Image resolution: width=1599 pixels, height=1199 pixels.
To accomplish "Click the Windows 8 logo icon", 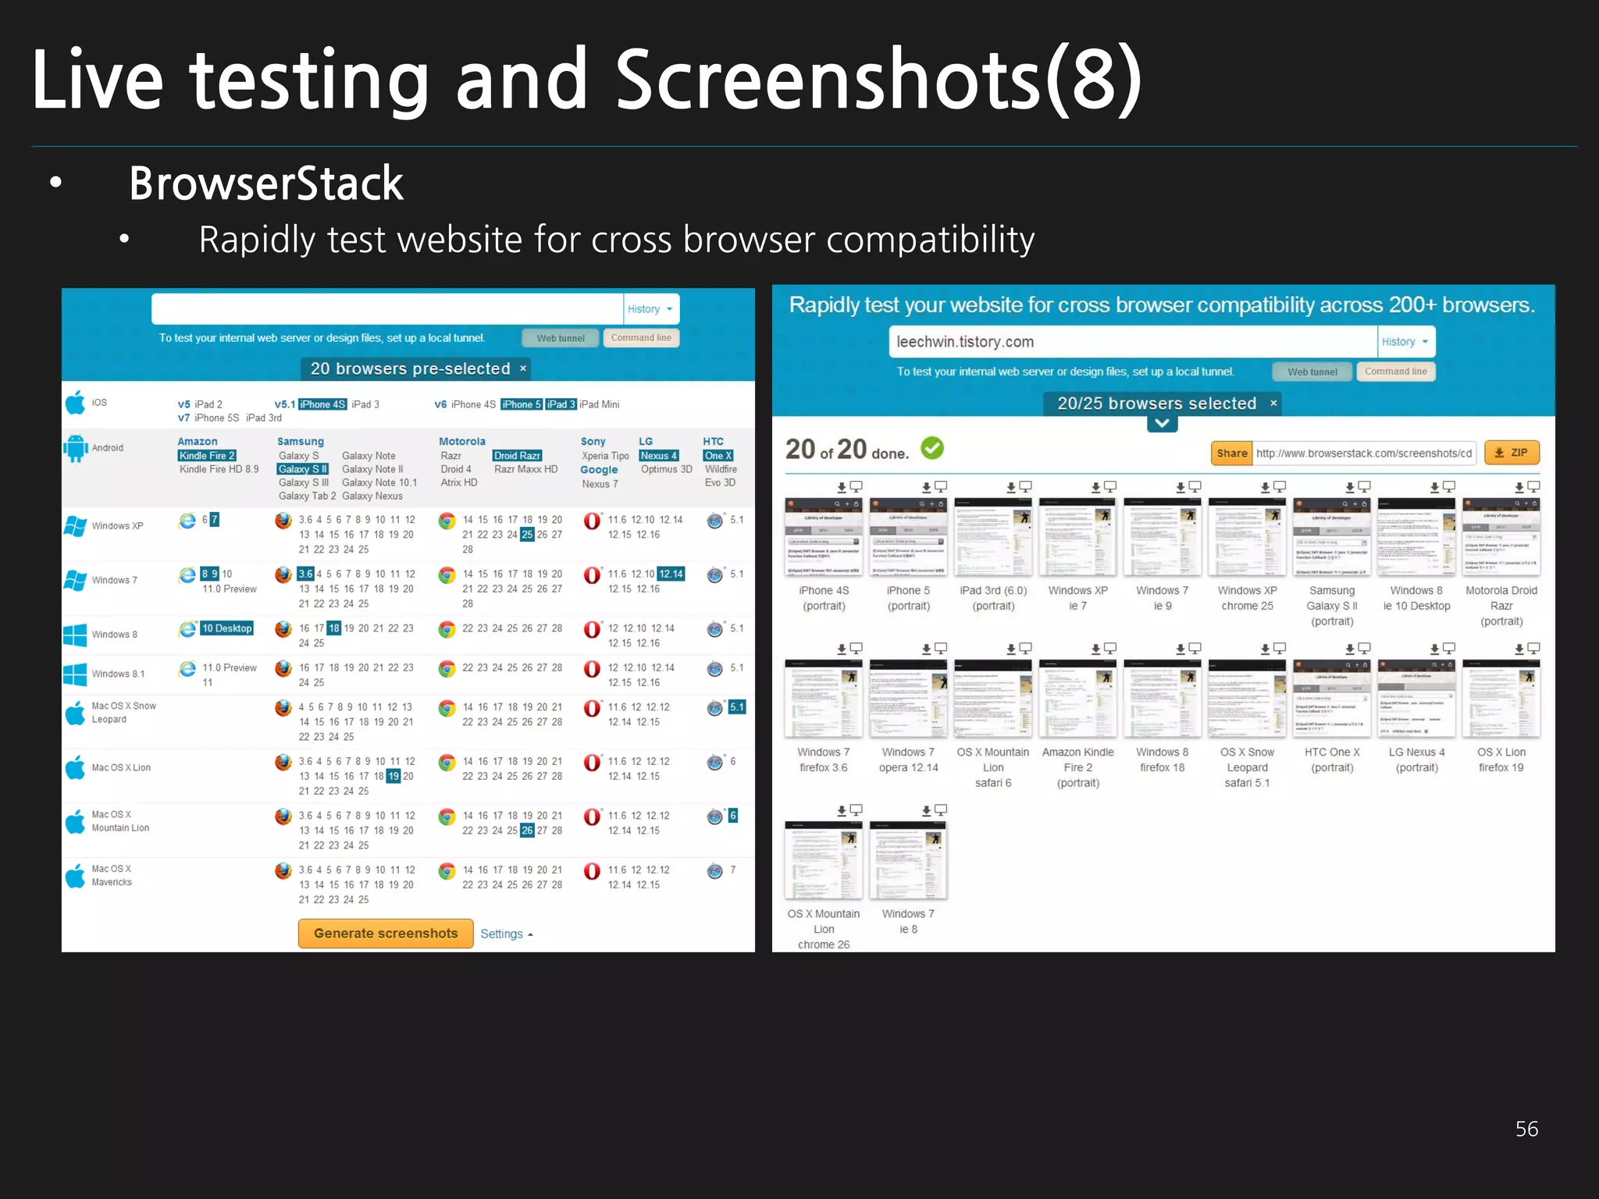I will point(75,635).
